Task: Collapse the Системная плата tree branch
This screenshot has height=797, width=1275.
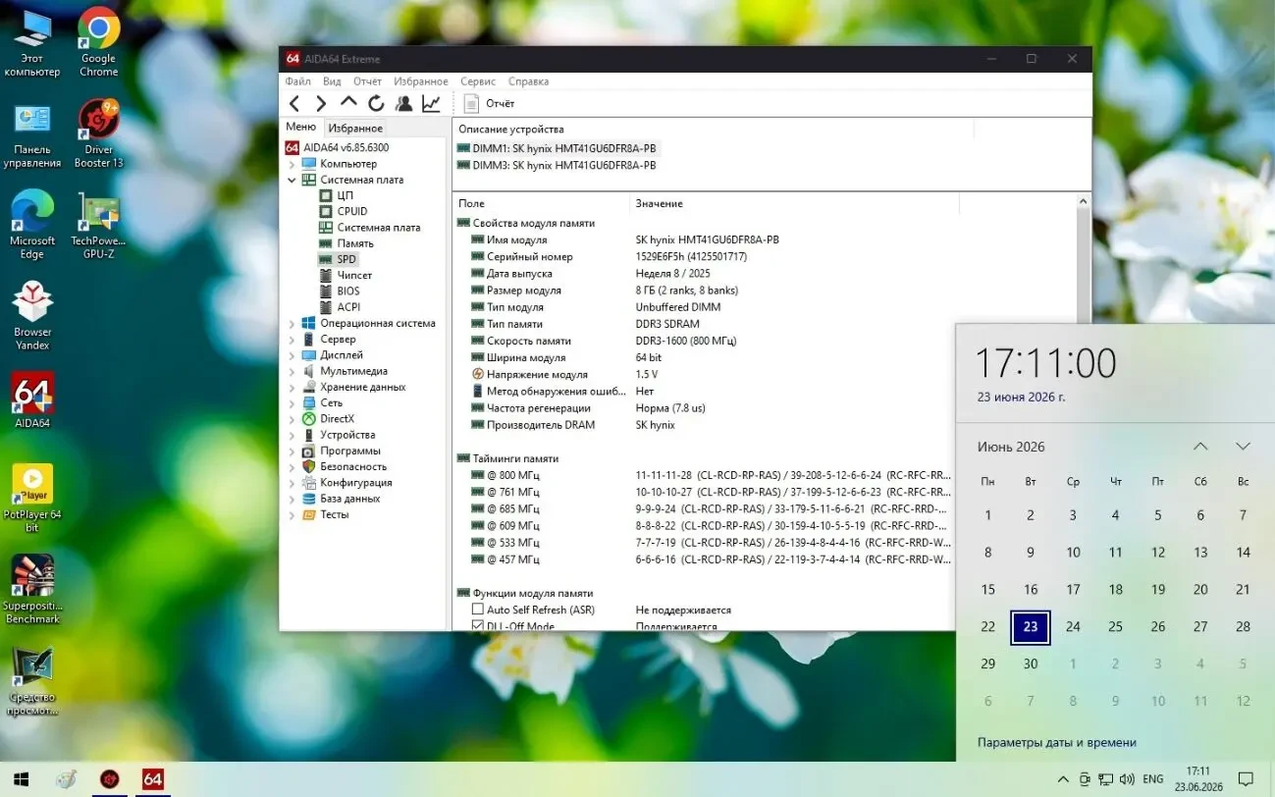Action: coord(292,180)
